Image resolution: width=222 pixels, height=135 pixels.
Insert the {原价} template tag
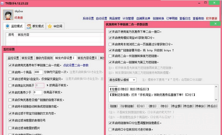152,106
